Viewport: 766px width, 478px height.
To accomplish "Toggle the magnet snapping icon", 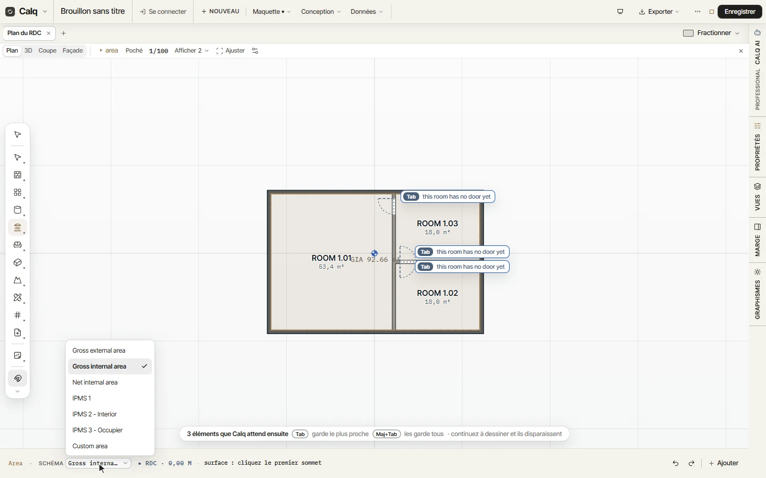I will [x=18, y=379].
